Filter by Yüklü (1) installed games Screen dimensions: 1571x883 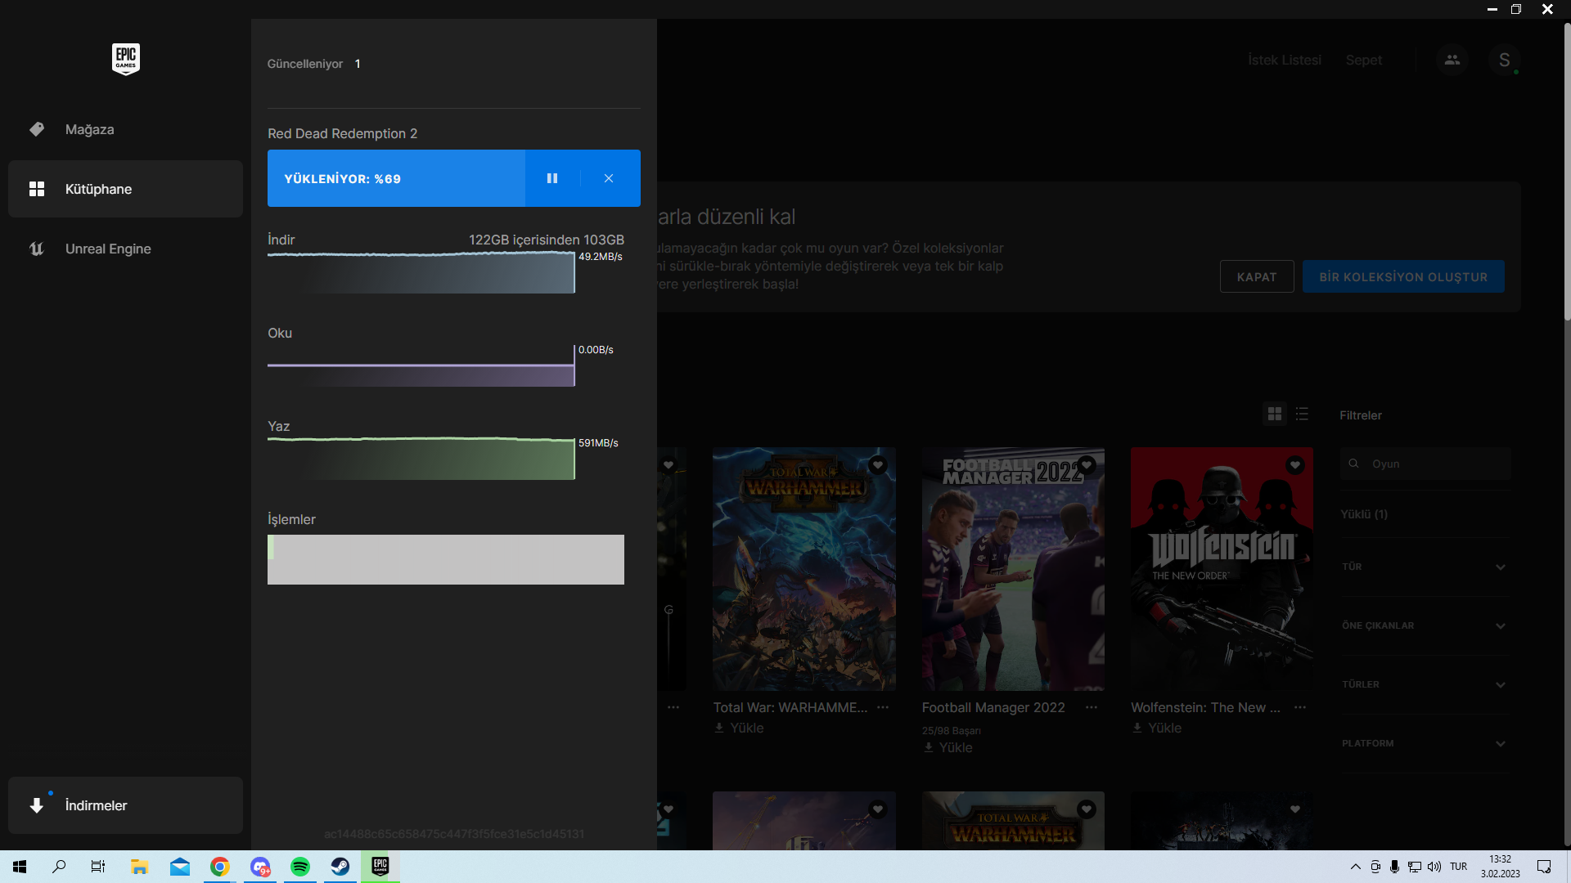1364,514
